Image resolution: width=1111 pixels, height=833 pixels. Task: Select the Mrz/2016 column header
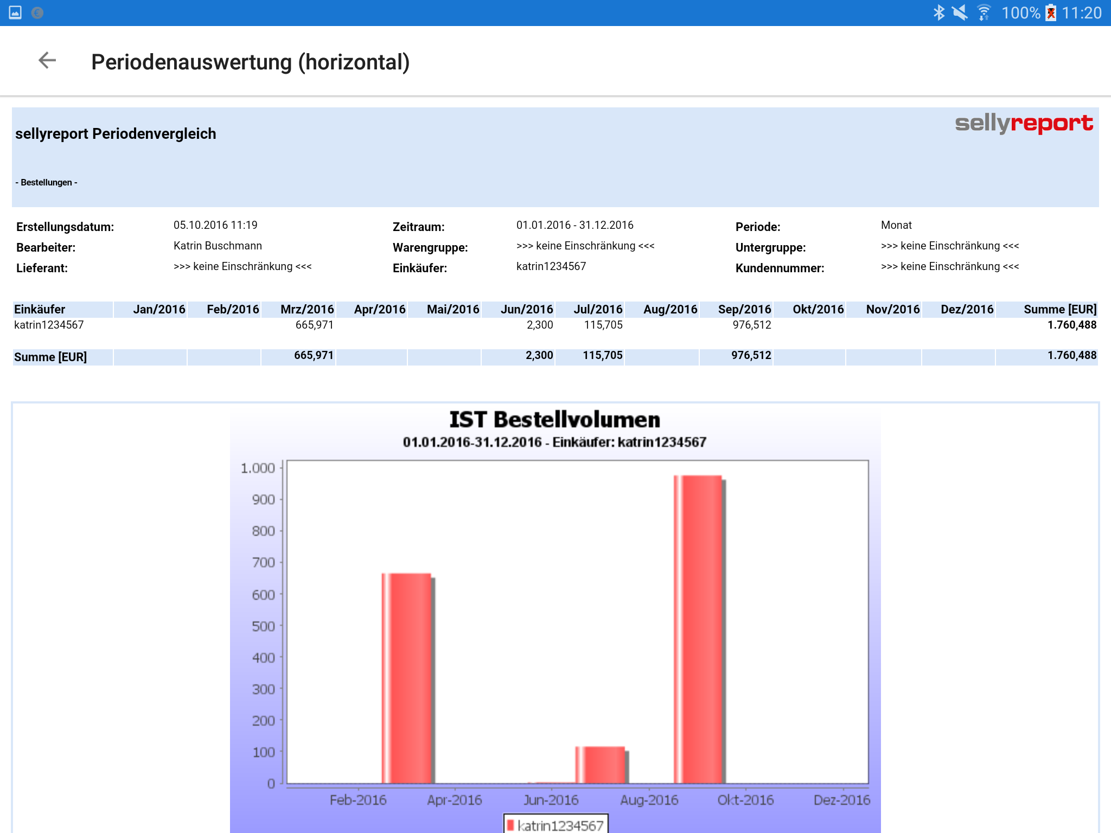click(307, 309)
